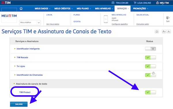Open the Meus Créditos menu
Screen dimensions: 173x109
63,9
